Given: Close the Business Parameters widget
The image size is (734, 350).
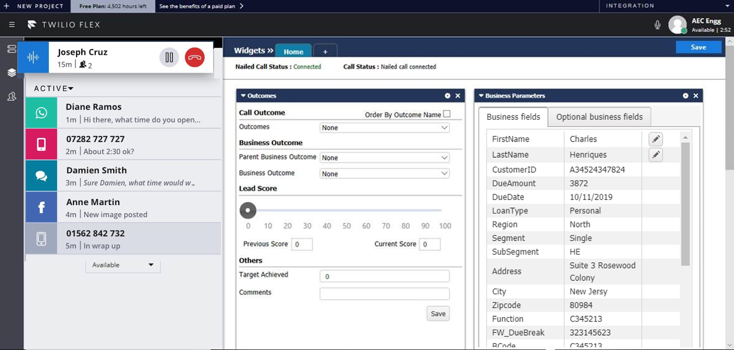Looking at the screenshot, I should point(695,95).
